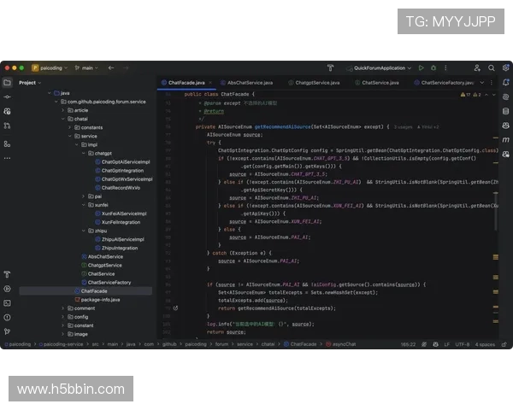Open the Commit tool window
The image size is (513, 410).
coord(7,97)
